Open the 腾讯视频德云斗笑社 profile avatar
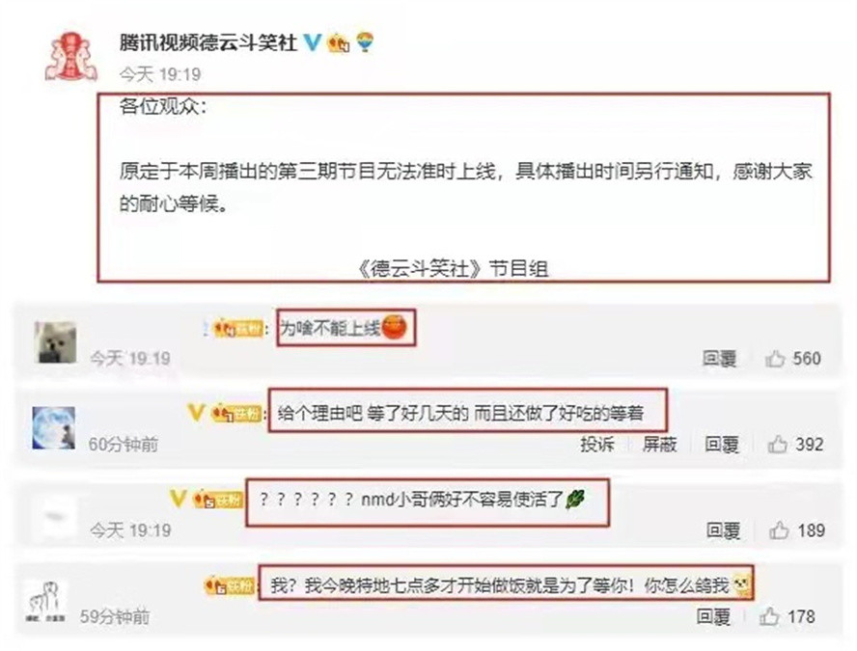857x651 pixels. click(71, 57)
